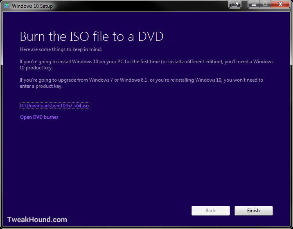Click the paragraph about upgrading from Windows 7
The height and width of the screenshot is (229, 293).
click(x=141, y=83)
